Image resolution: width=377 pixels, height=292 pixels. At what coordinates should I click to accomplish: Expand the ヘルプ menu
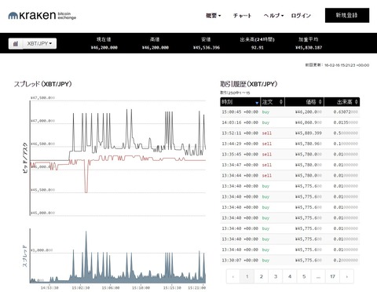(273, 16)
